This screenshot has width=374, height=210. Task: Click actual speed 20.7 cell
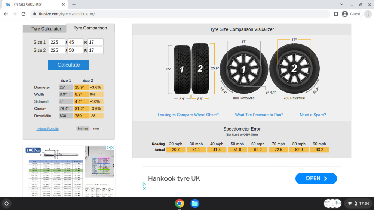176,150
